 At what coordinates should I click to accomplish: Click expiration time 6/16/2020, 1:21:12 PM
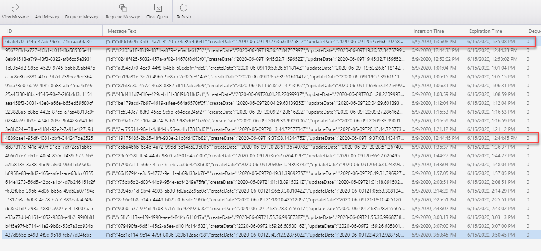(491, 129)
